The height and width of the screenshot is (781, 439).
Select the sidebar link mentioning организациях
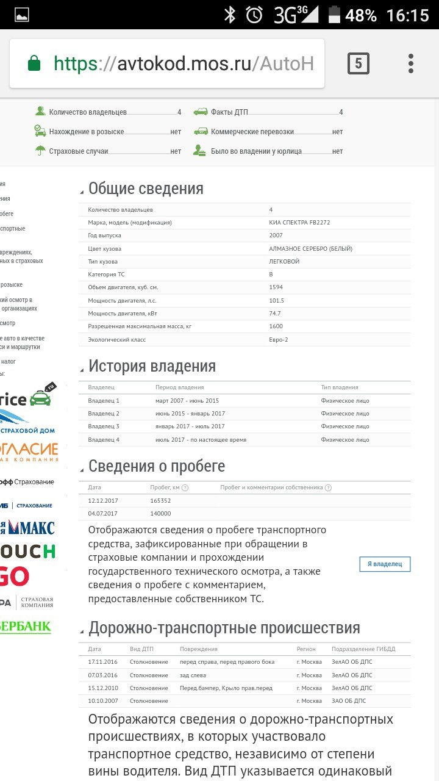18,304
